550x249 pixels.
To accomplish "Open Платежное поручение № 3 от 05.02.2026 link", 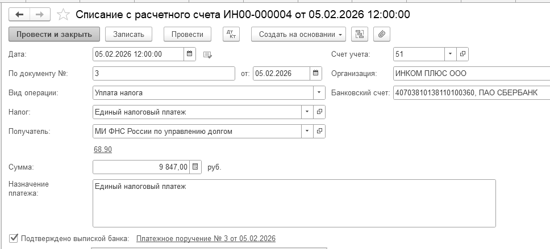I will (206, 238).
